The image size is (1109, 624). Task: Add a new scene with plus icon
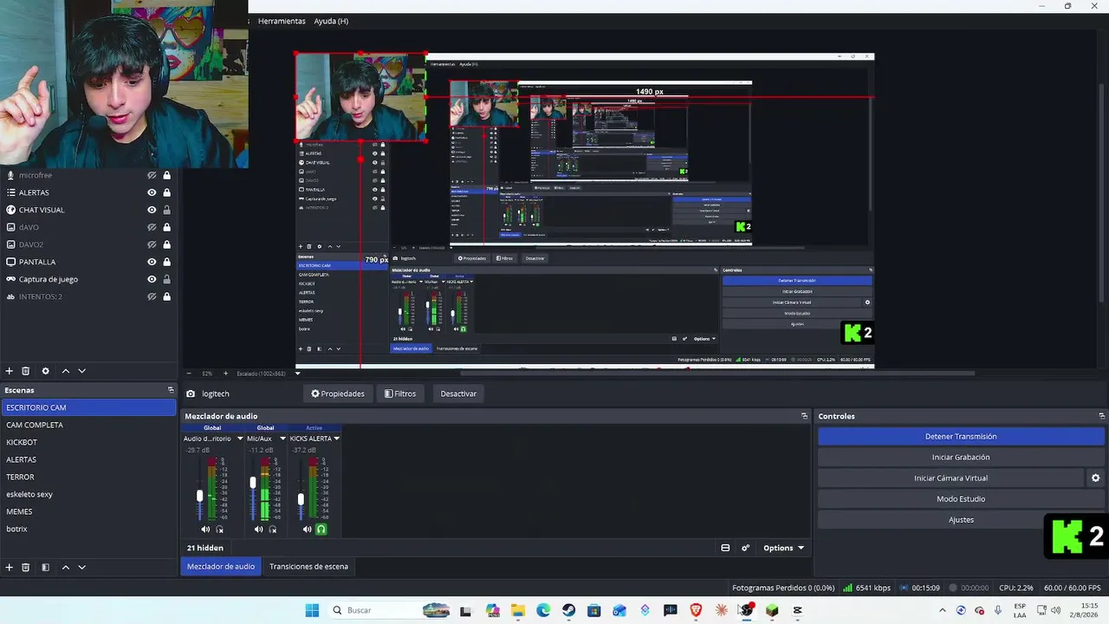(10, 567)
